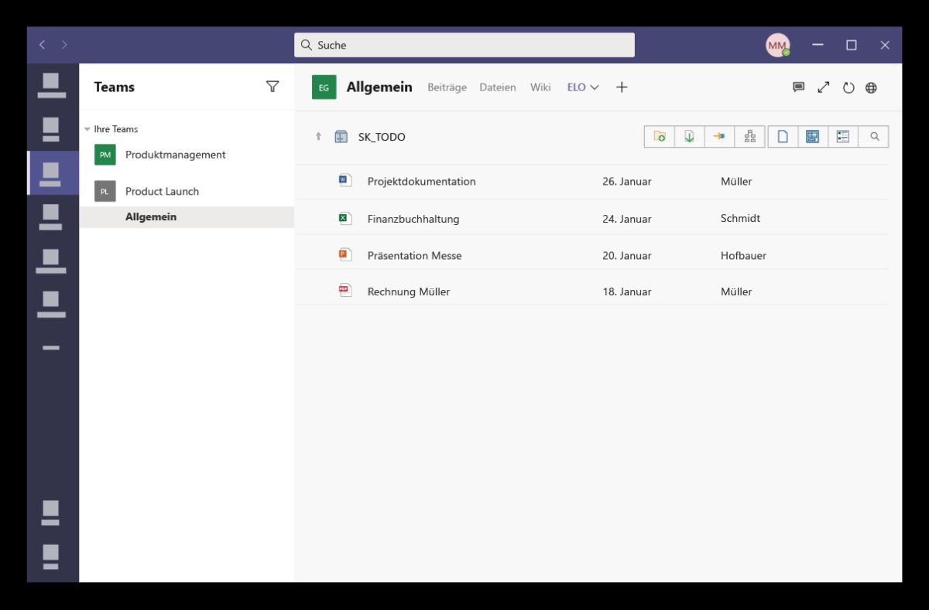Click the Excel icon of Finanzbuchhaltung
This screenshot has height=610, width=929.
(x=345, y=218)
